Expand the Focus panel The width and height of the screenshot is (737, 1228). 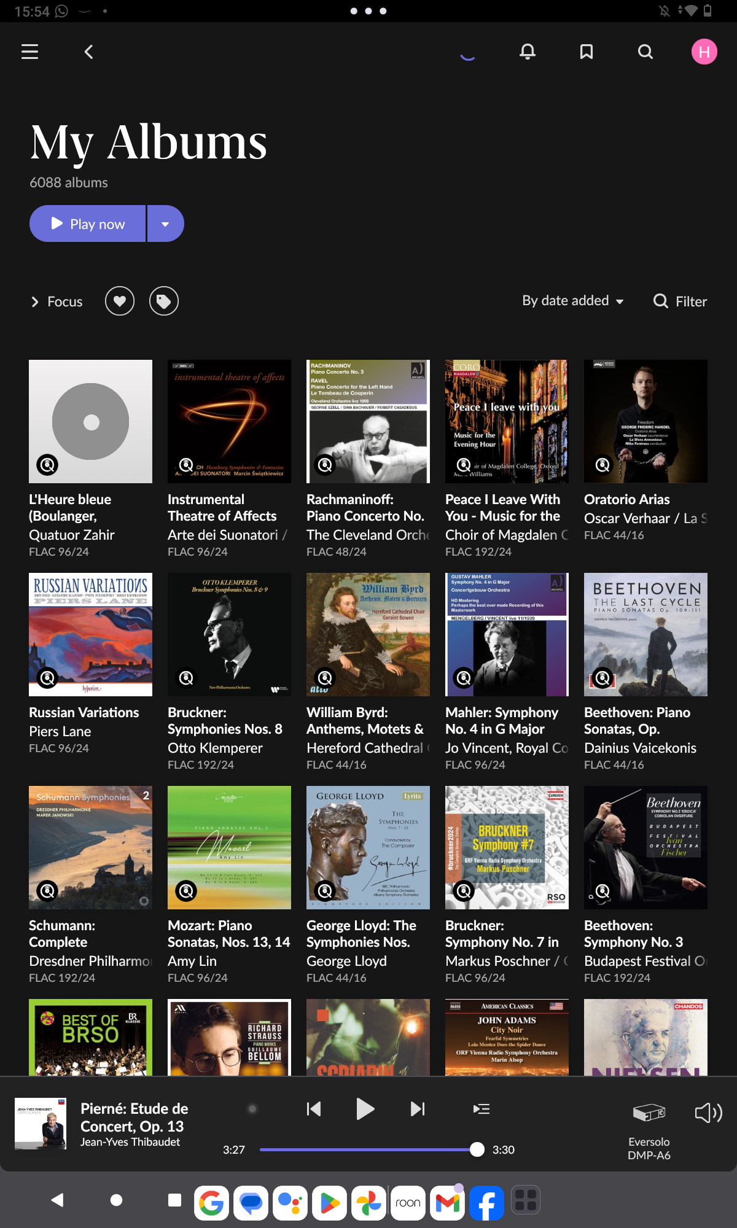pos(57,301)
